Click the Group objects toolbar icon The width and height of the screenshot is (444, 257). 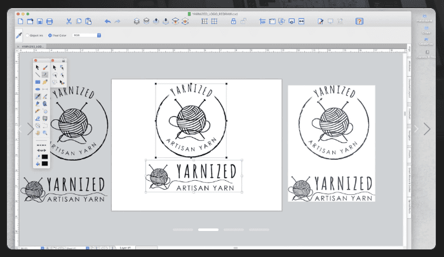(137, 22)
